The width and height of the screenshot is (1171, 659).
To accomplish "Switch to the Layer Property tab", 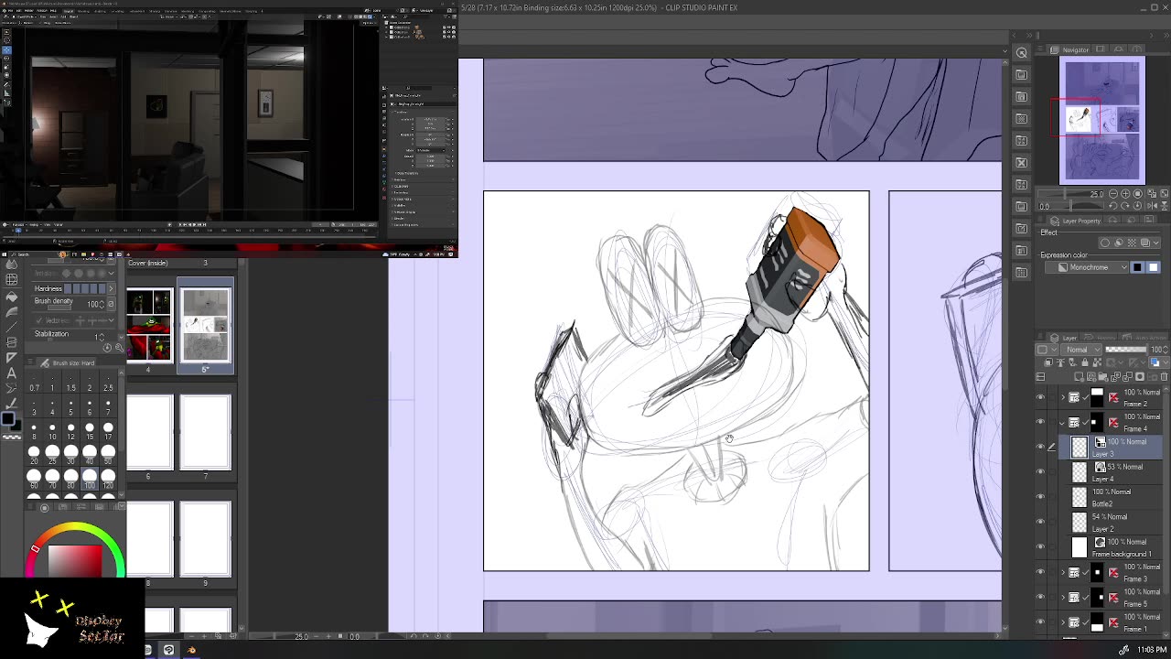I will pos(1076,221).
